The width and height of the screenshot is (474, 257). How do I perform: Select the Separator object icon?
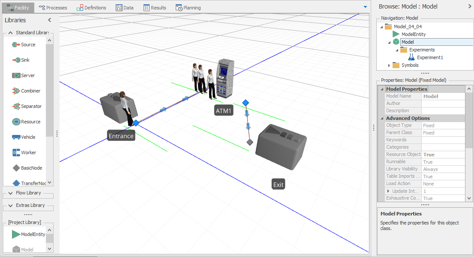point(16,106)
